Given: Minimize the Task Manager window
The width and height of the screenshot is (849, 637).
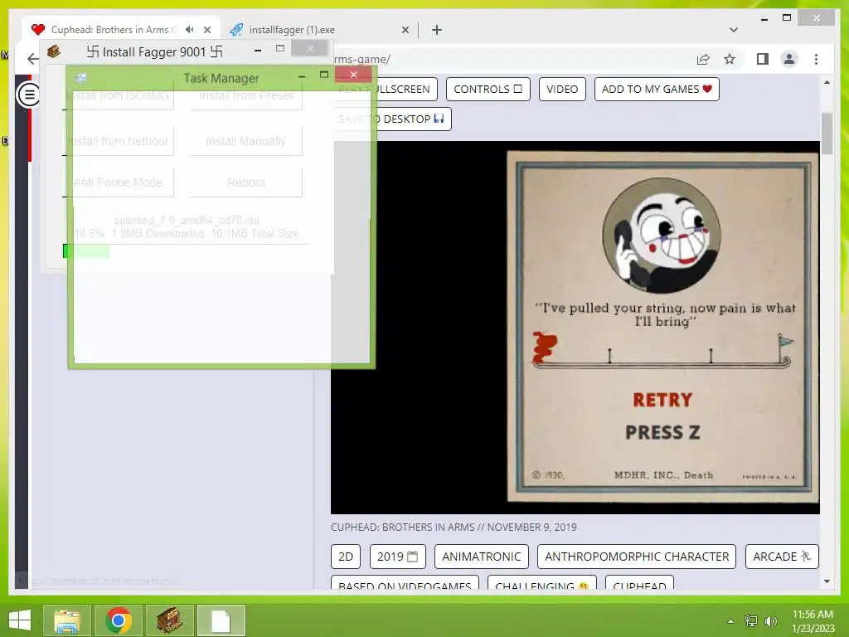Looking at the screenshot, I should click(302, 77).
